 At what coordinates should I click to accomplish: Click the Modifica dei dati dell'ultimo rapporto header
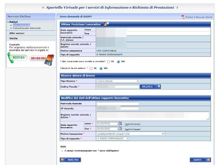tap(135, 98)
